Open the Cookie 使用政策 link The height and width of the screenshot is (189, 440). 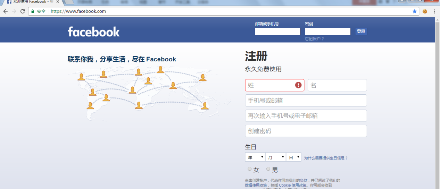coord(293,185)
